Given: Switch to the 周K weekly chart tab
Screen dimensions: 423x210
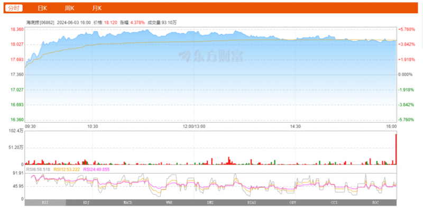Looking at the screenshot, I should pyautogui.click(x=69, y=8).
